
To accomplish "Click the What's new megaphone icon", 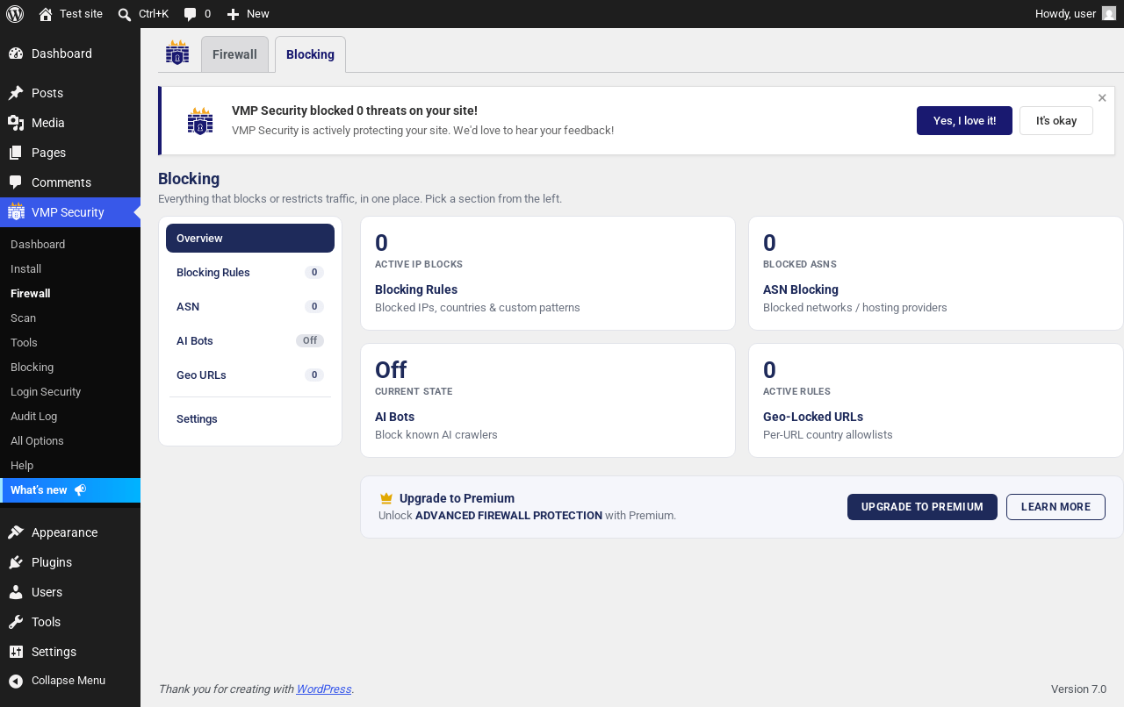I will [x=80, y=489].
